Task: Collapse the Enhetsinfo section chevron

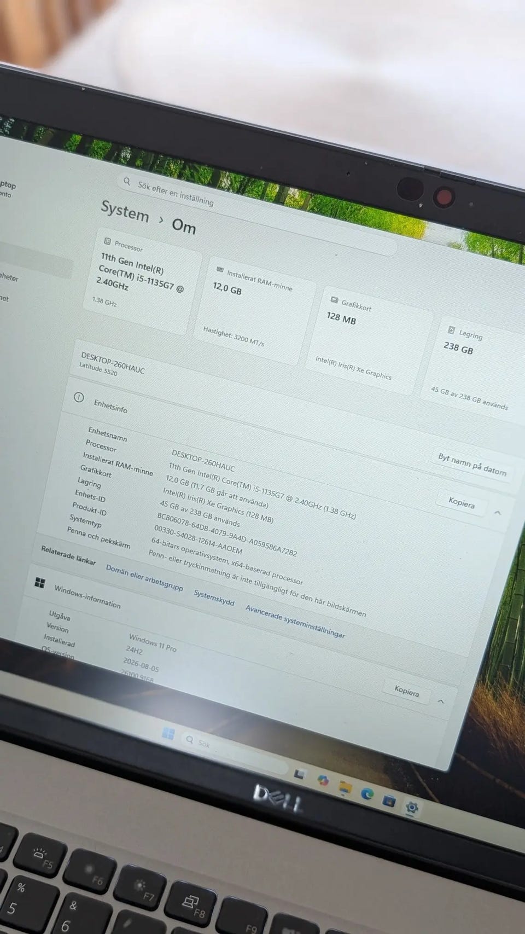Action: (x=498, y=513)
